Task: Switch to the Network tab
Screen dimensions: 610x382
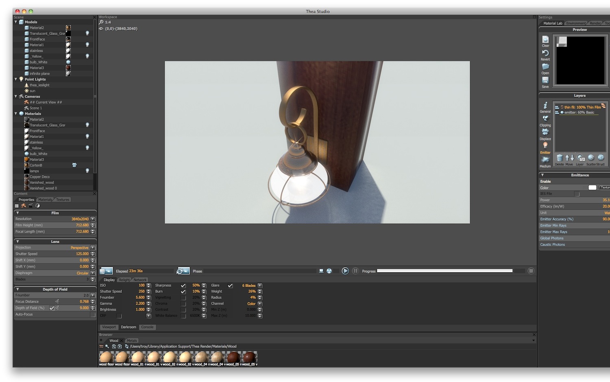Action: click(140, 280)
